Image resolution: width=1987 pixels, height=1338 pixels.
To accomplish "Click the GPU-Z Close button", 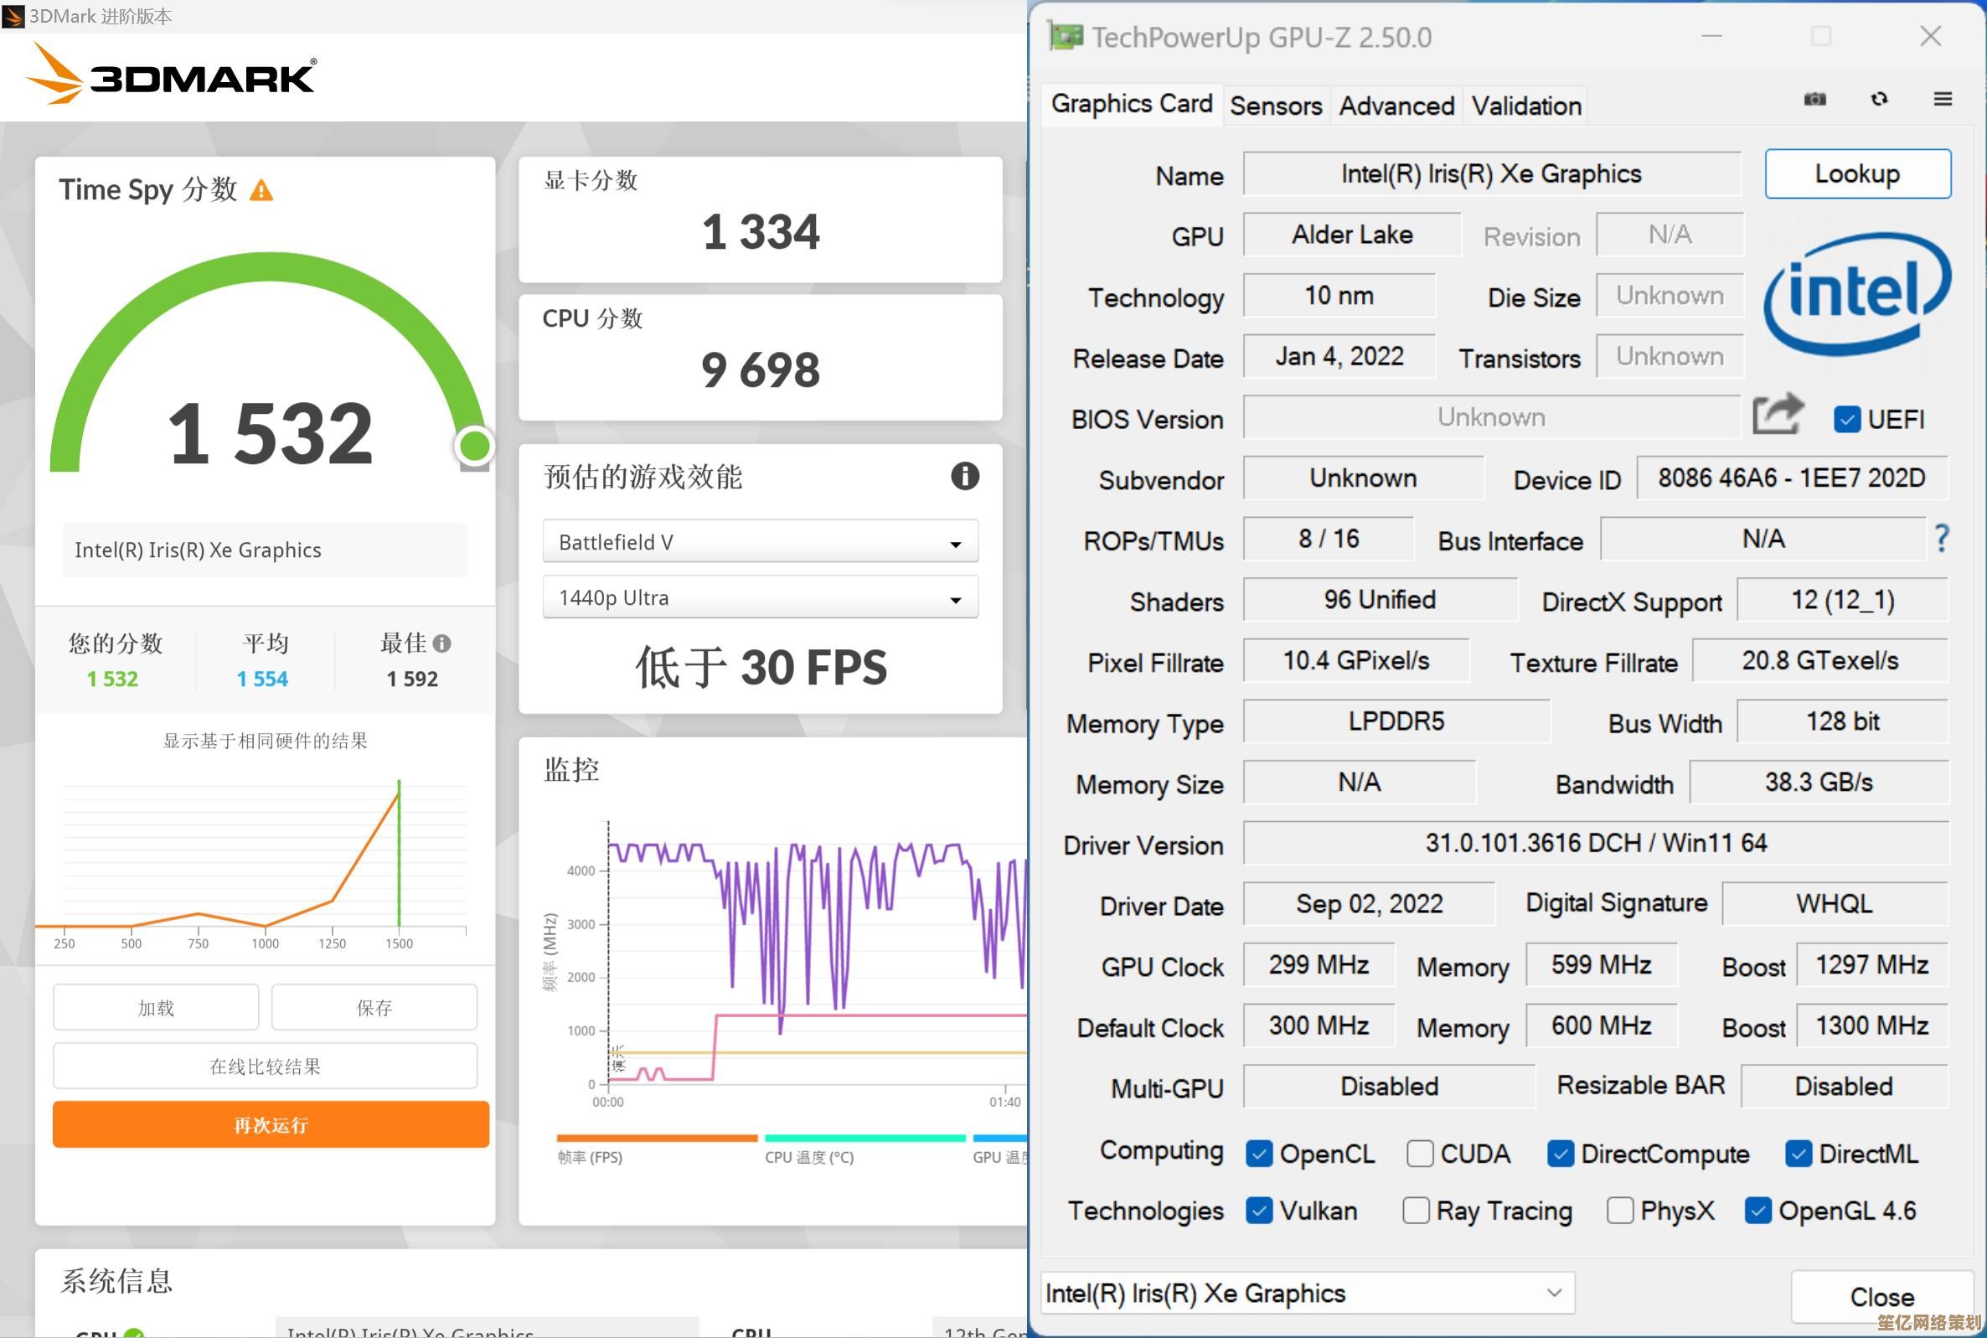I will click(1882, 1297).
